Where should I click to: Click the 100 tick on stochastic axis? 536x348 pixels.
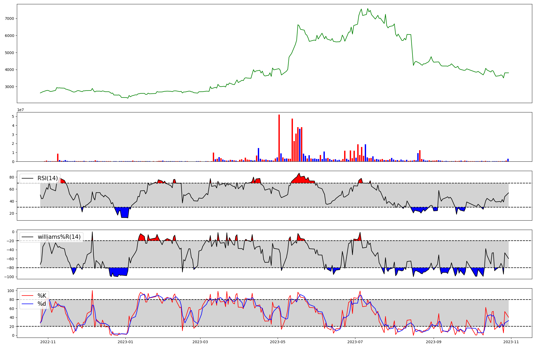[11, 291]
